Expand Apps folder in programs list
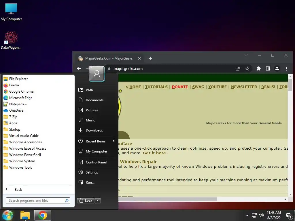This screenshot has height=221, width=295. 10,123
